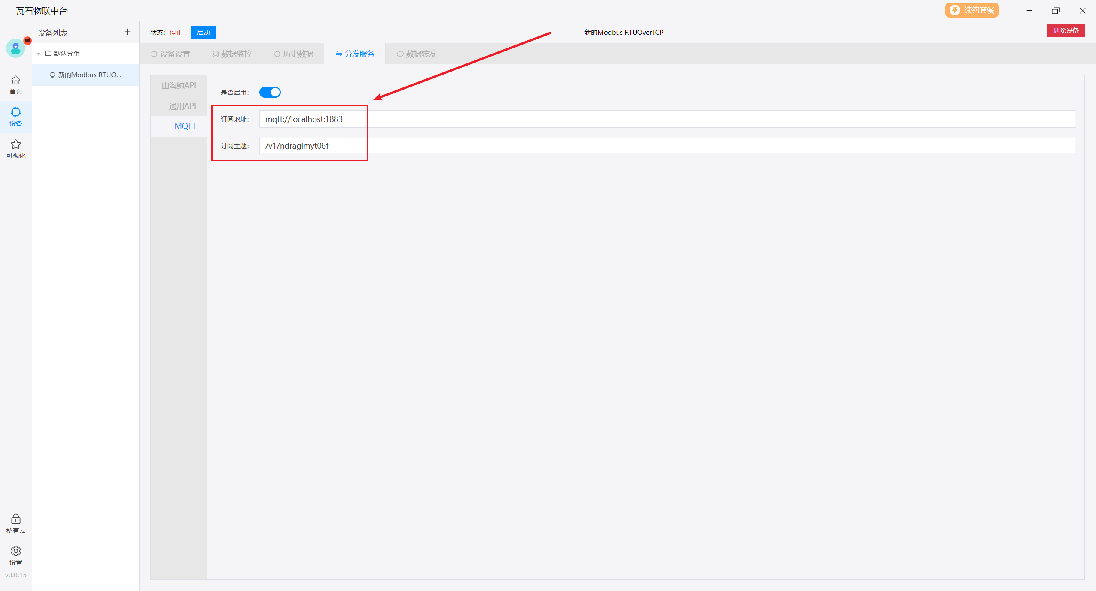The image size is (1096, 591).
Task: Switch to the 设备设置 tab
Action: [170, 54]
